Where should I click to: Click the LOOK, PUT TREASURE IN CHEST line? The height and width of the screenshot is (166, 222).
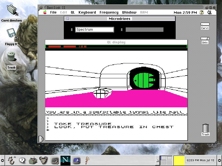pyautogui.click(x=114, y=127)
